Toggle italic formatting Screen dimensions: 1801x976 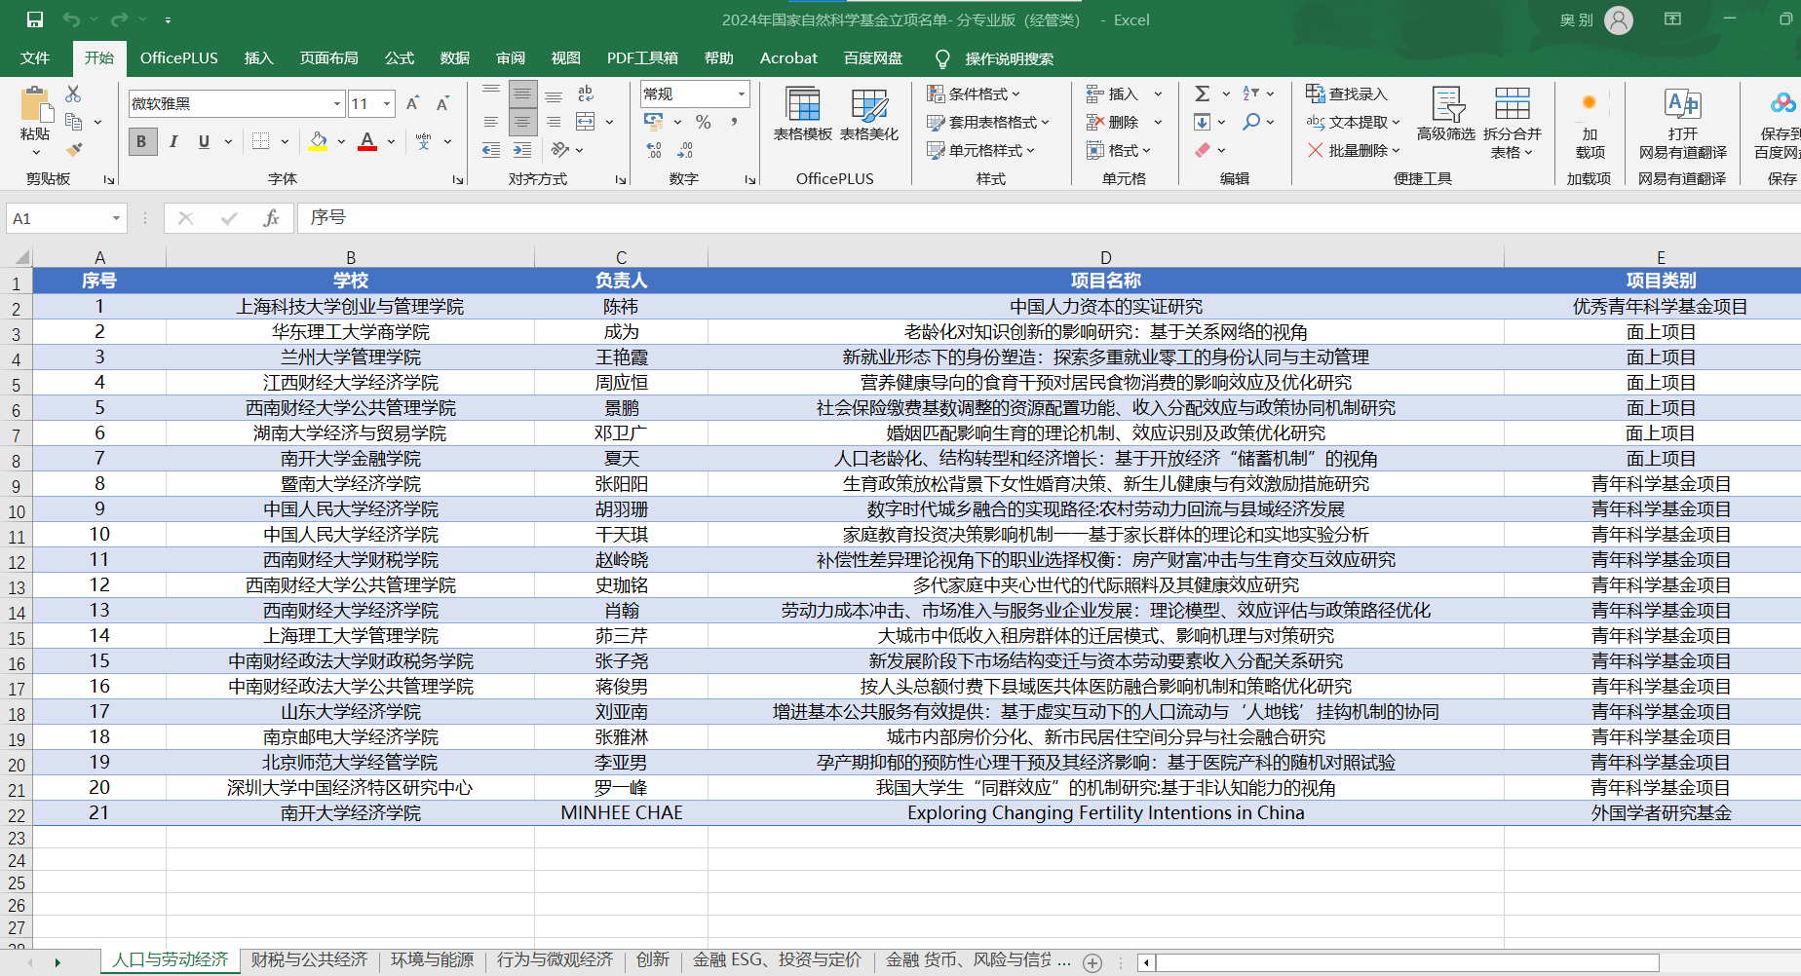173,141
